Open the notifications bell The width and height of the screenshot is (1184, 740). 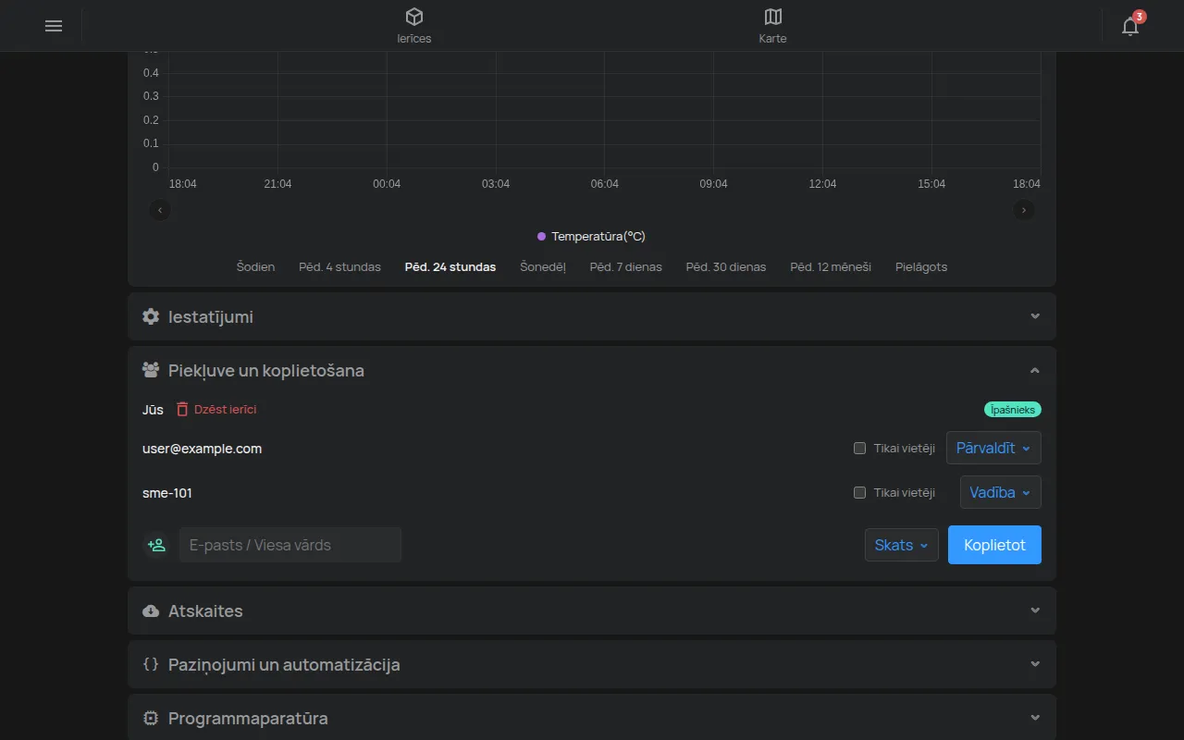[1130, 26]
